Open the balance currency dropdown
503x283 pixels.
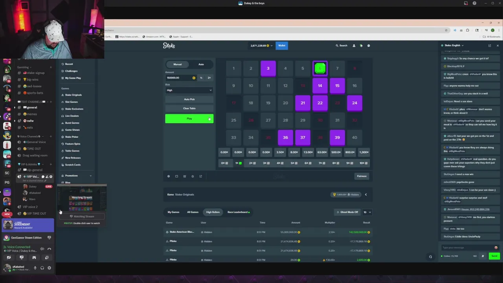tap(262, 46)
